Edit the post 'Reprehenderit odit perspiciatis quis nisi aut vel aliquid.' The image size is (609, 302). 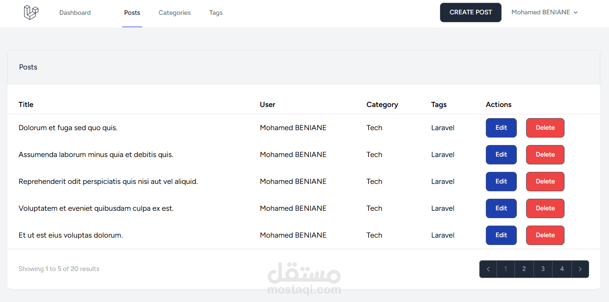(501, 181)
